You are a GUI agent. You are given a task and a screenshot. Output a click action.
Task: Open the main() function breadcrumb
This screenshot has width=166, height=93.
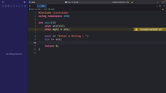[x=51, y=9]
